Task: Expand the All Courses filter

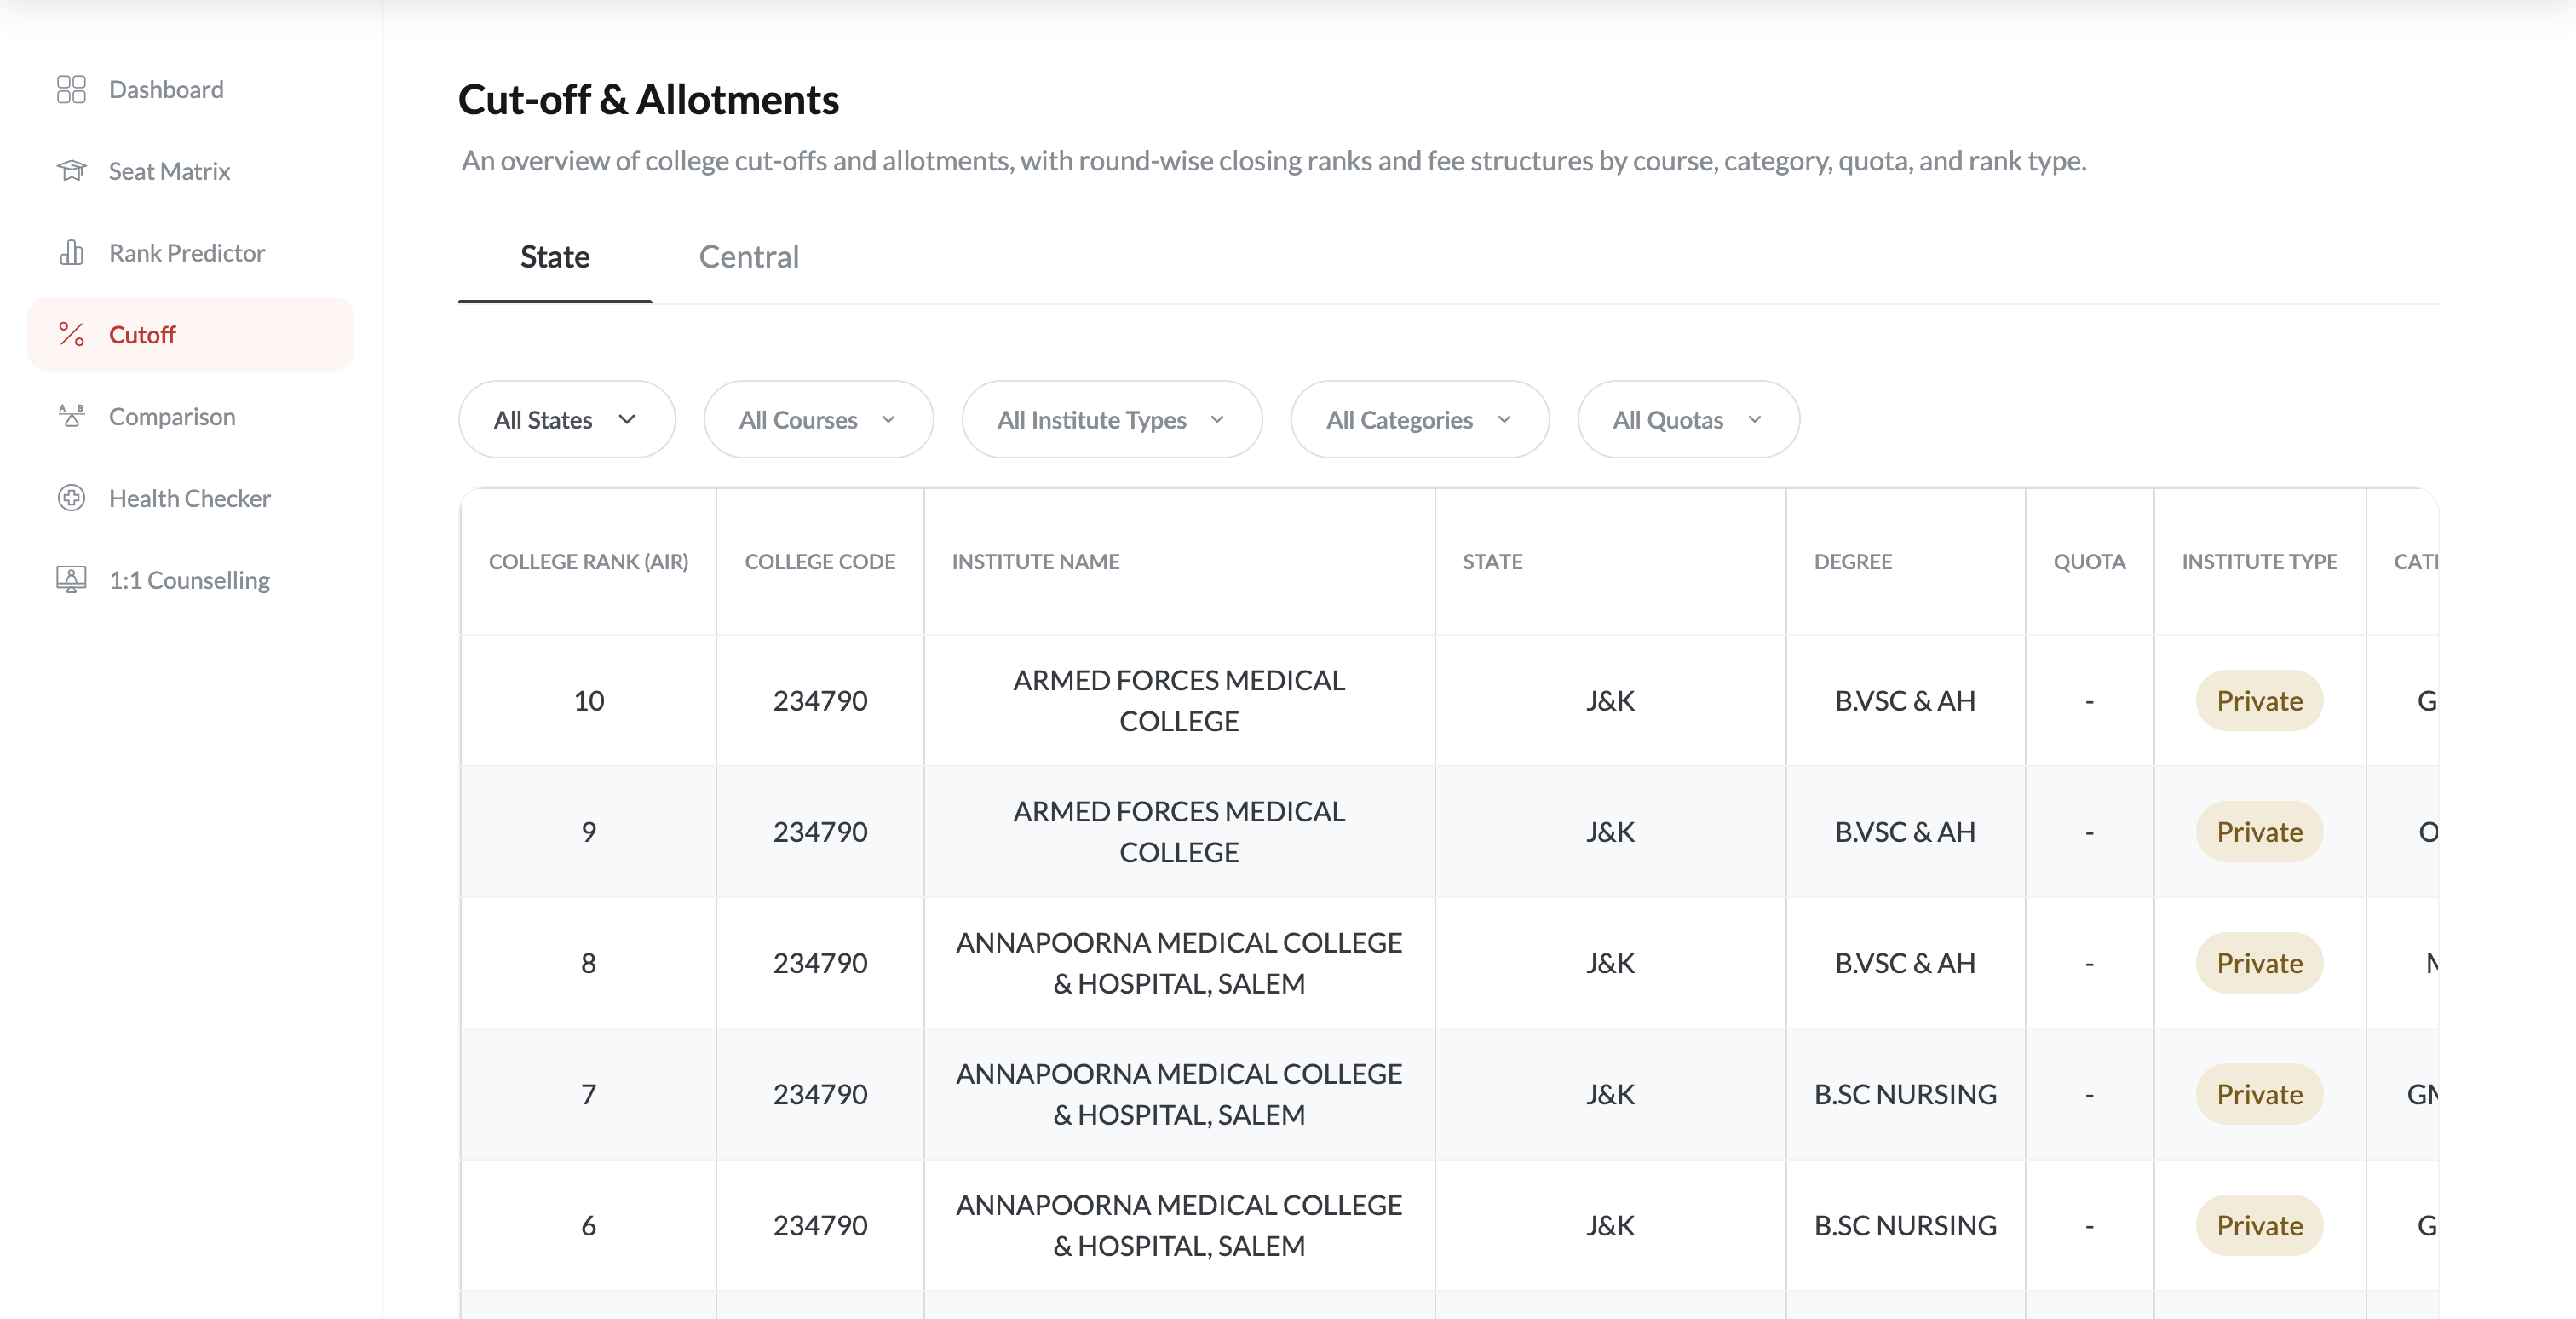Action: pyautogui.click(x=817, y=420)
